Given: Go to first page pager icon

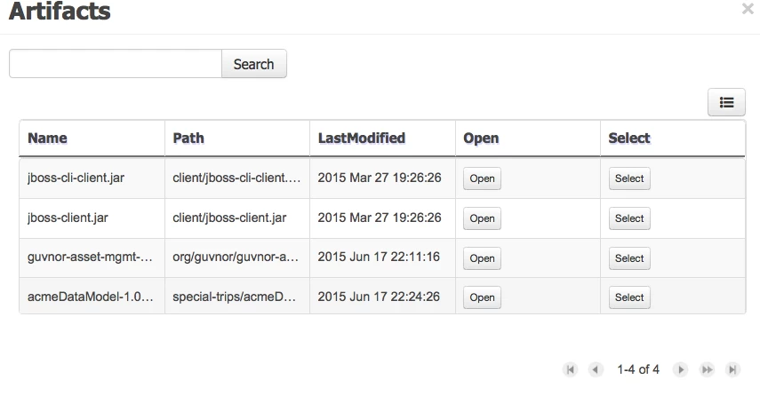Looking at the screenshot, I should pyautogui.click(x=570, y=370).
